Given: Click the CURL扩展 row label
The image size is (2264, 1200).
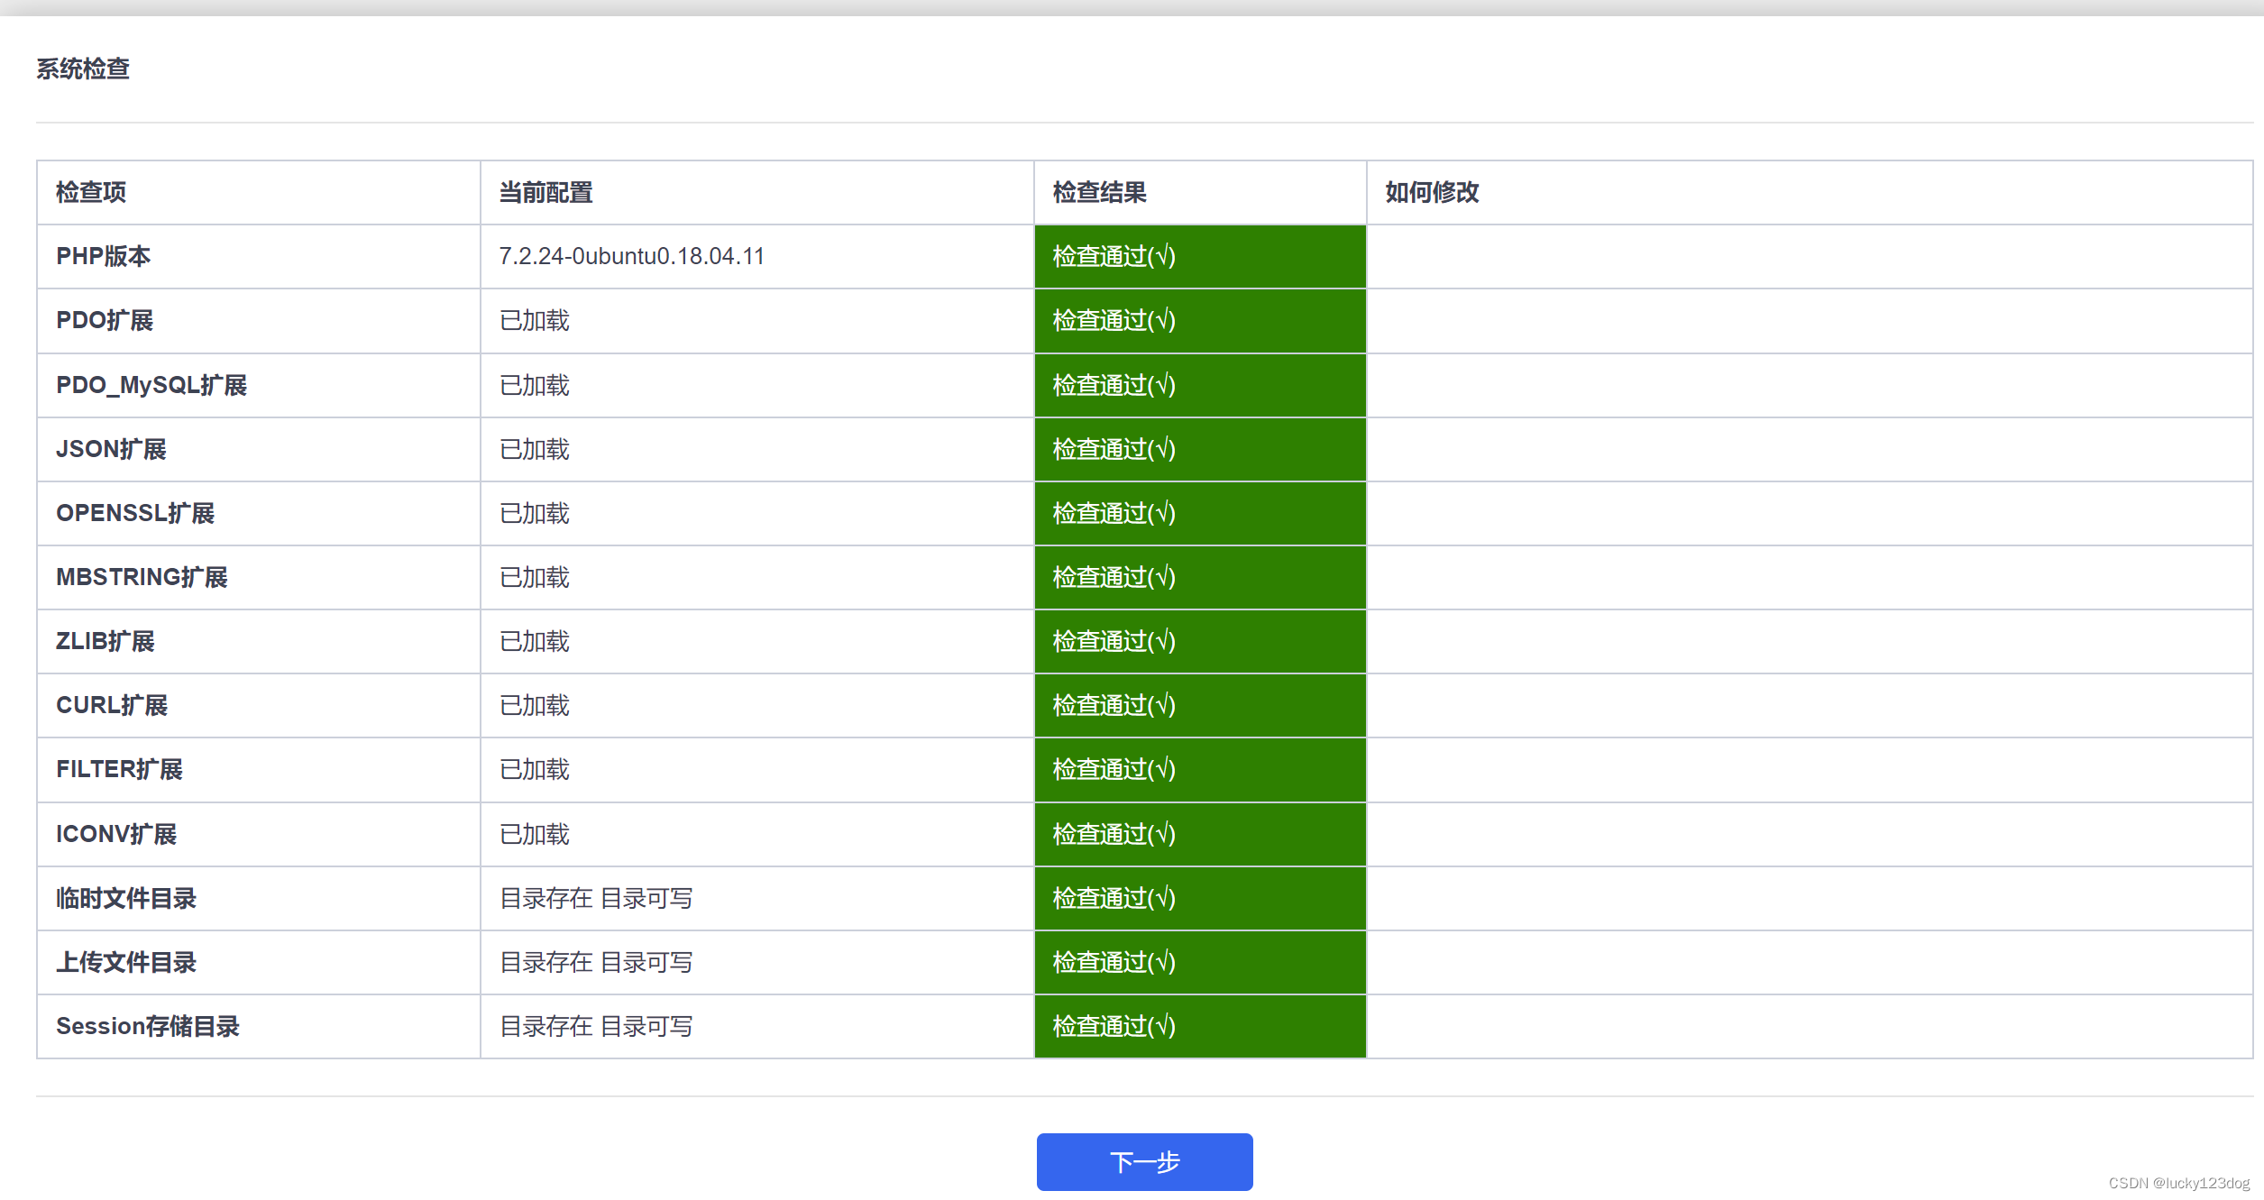Looking at the screenshot, I should [112, 705].
